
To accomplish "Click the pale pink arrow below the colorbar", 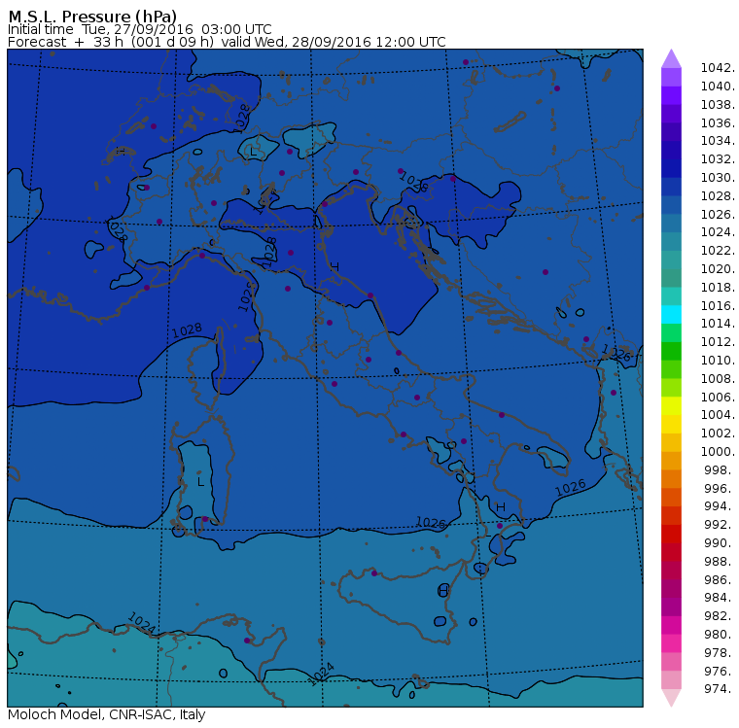I will pos(671,698).
